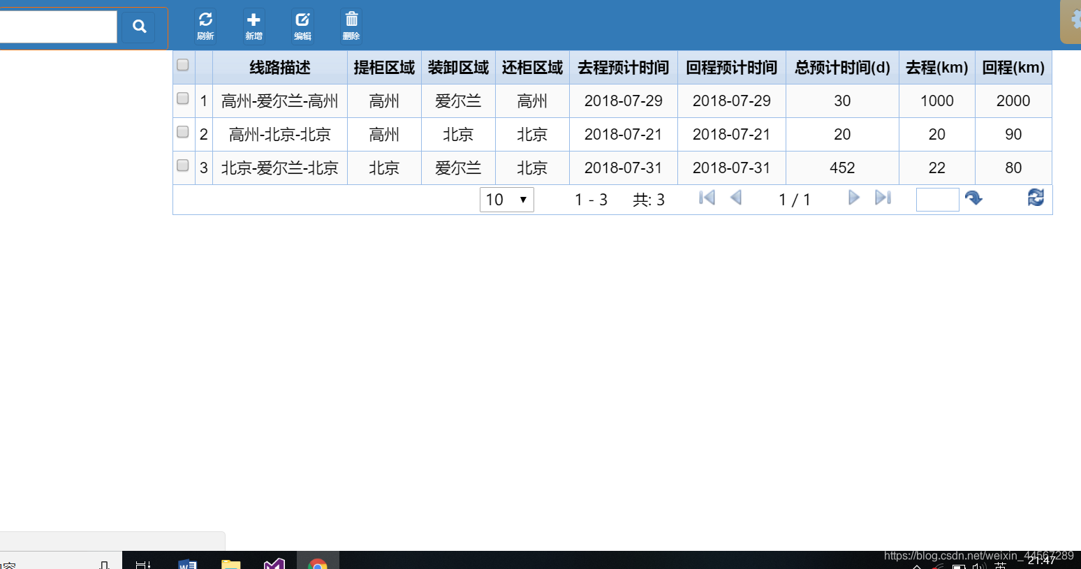Click the 装卸区域 column header
Image resolution: width=1081 pixels, height=569 pixels.
[x=458, y=68]
